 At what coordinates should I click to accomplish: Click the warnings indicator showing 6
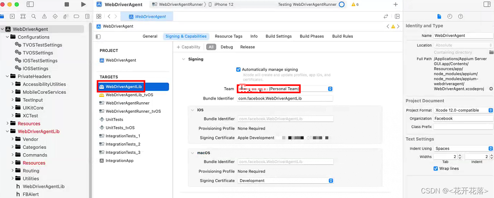(355, 5)
